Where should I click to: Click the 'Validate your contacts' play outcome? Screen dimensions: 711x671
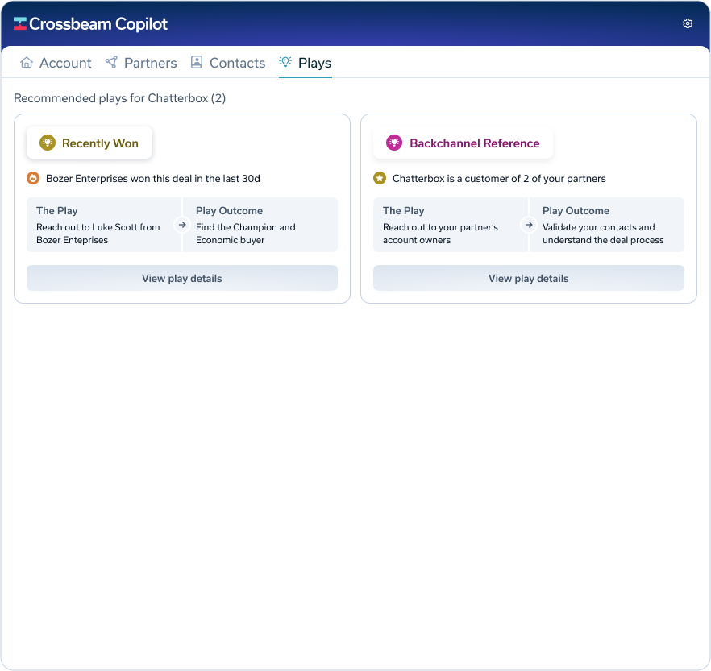603,234
